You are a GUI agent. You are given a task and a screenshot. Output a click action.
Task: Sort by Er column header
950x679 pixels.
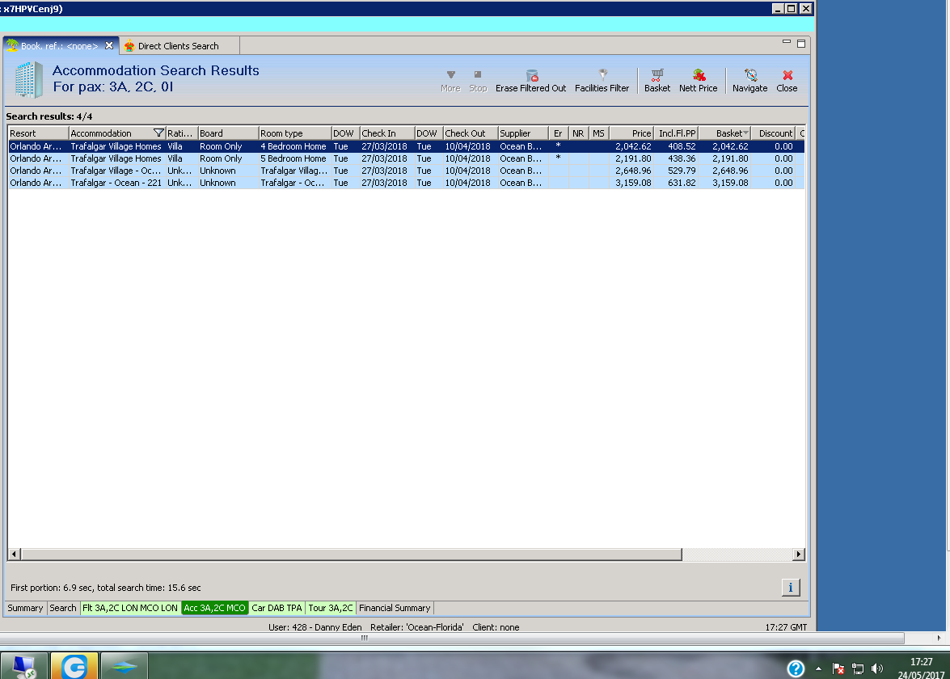558,133
